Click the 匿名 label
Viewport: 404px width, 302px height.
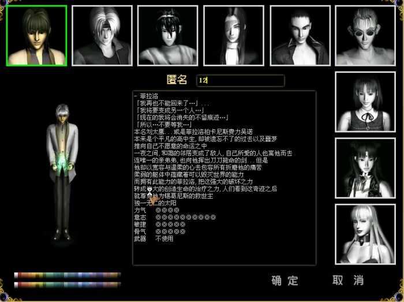(177, 80)
